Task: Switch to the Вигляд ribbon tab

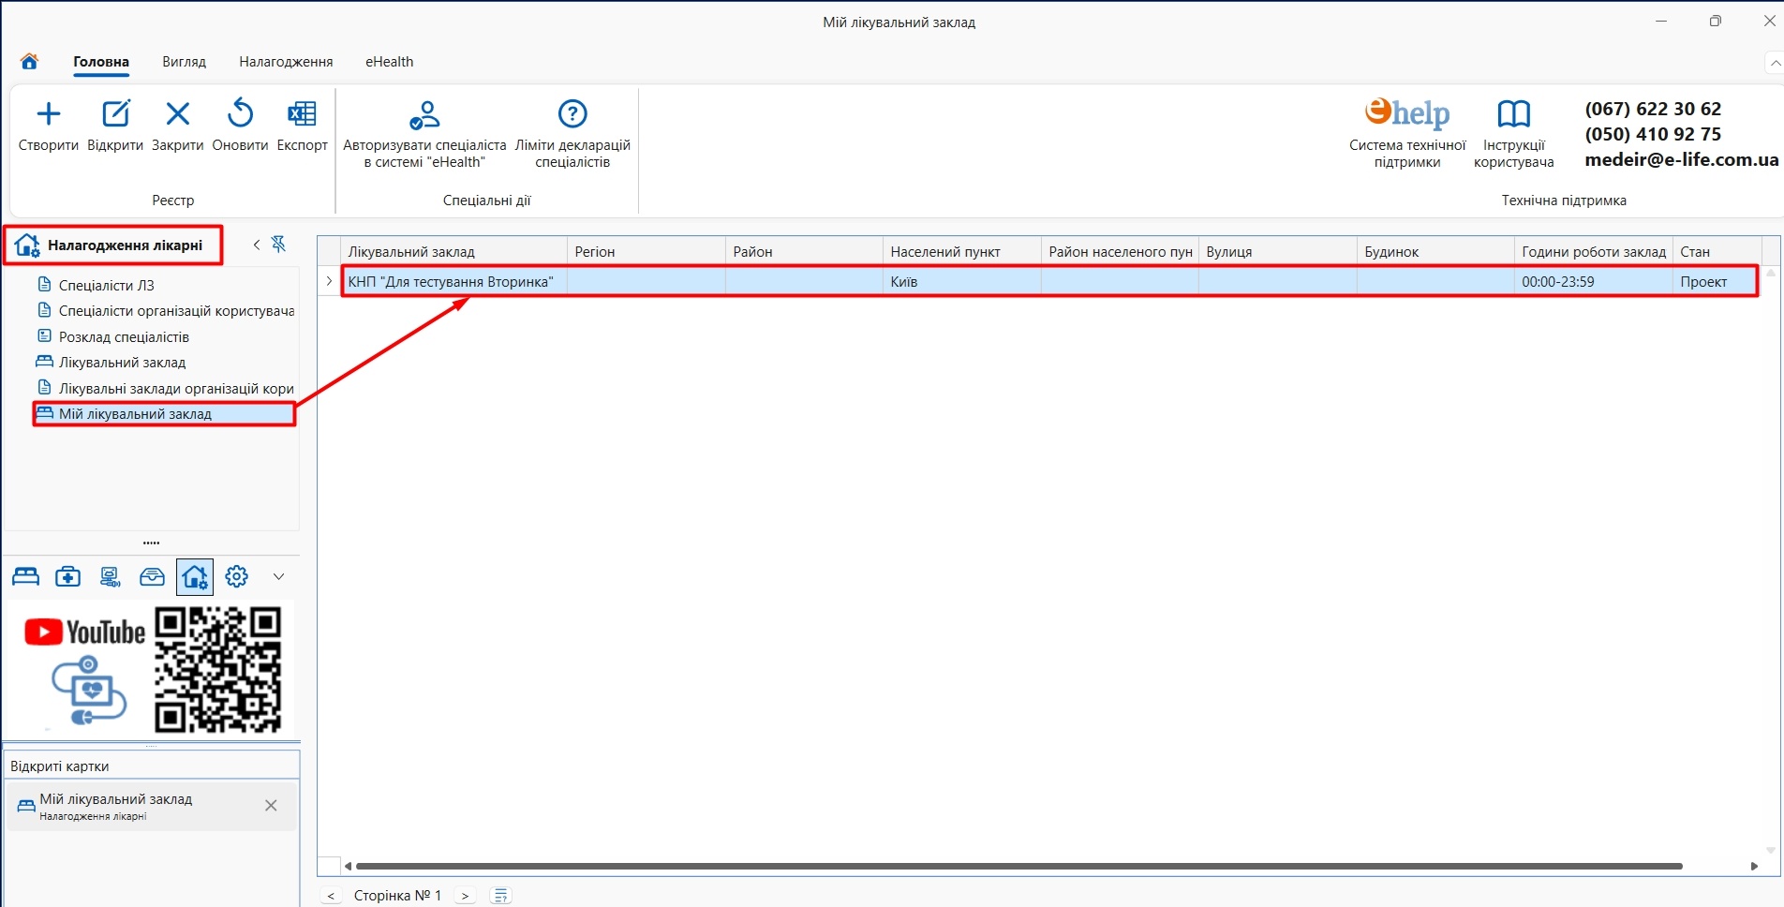Action: click(x=184, y=62)
